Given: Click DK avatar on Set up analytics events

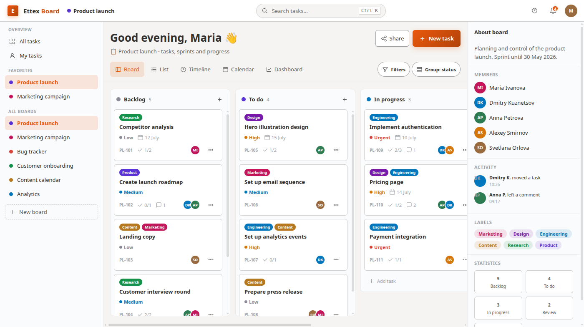Looking at the screenshot, I should [320, 260].
